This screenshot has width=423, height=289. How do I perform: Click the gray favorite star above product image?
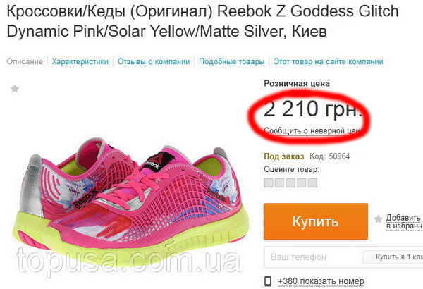[15, 89]
